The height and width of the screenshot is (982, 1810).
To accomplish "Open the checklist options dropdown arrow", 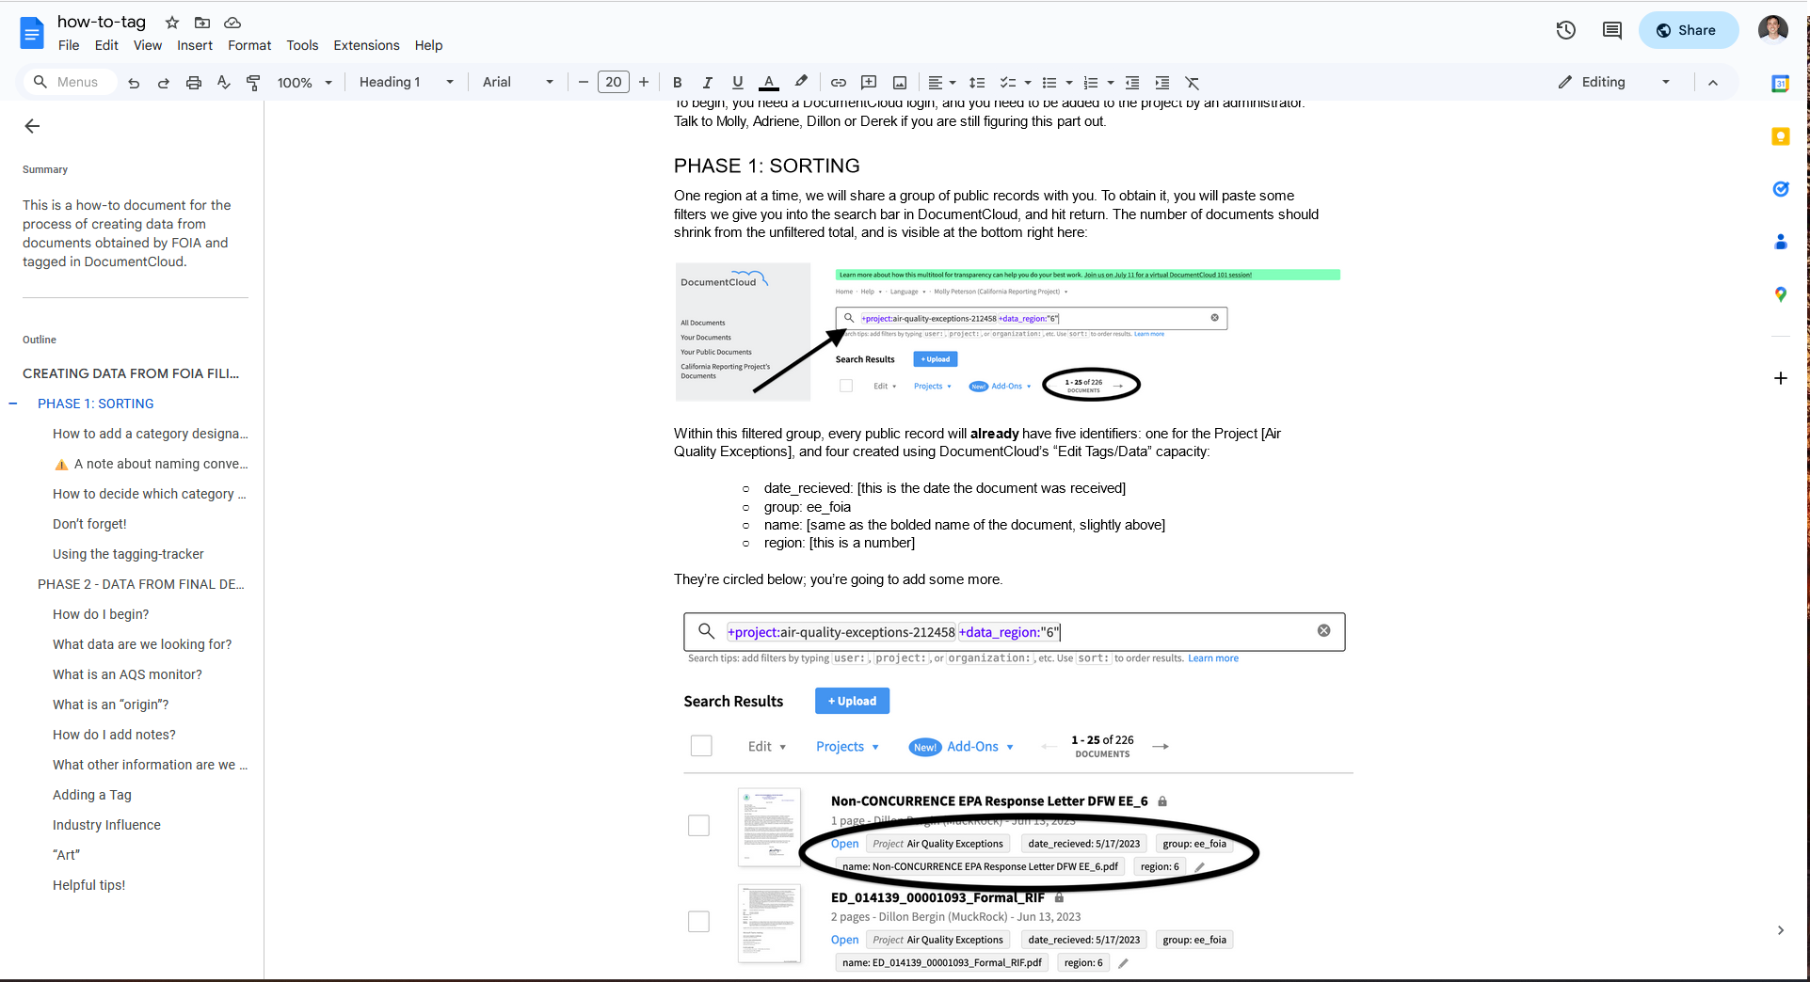I will [1027, 83].
